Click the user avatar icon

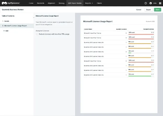pyautogui.click(x=151, y=3)
